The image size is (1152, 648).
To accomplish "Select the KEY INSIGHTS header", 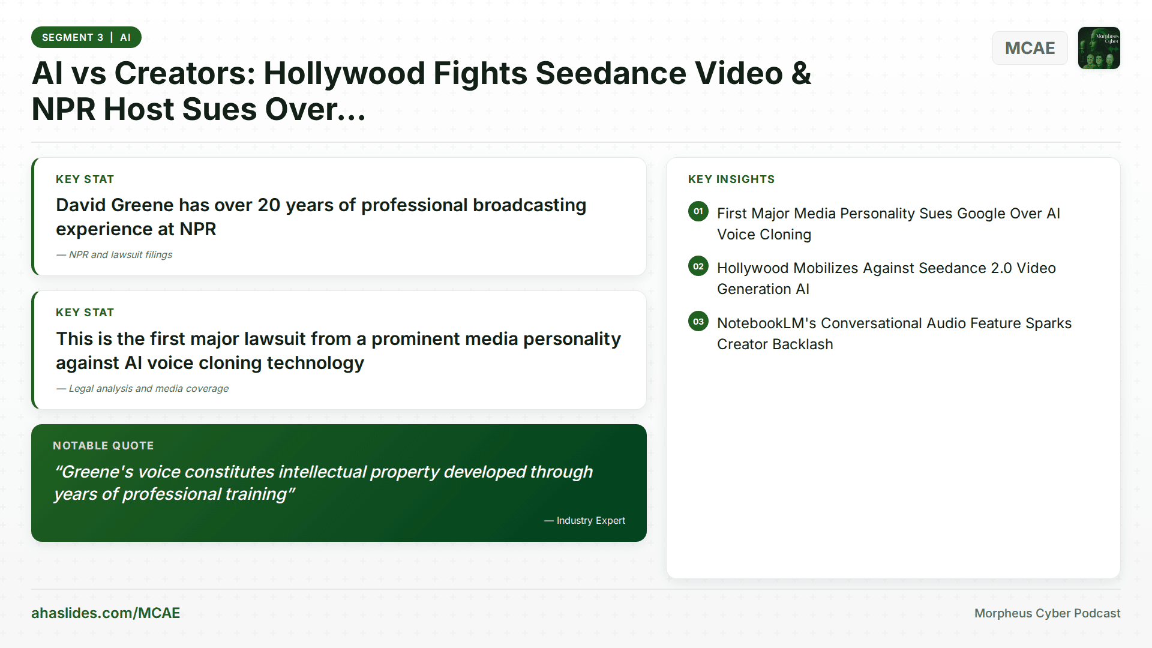I will pos(731,179).
